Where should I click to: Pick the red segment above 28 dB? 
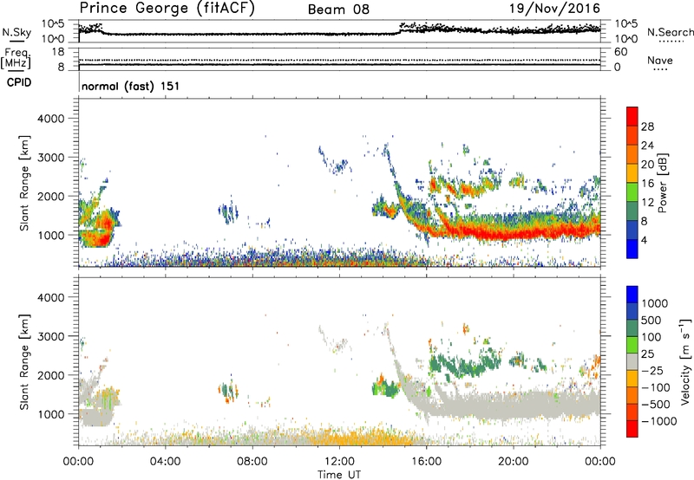pyautogui.click(x=632, y=117)
